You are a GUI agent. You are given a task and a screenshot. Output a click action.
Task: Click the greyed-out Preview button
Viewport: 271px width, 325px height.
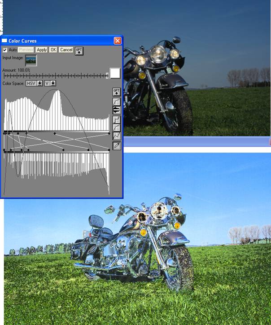click(x=26, y=50)
